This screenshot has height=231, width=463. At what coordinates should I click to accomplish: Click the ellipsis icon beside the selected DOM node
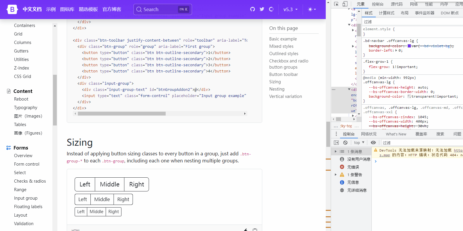tap(333, 90)
